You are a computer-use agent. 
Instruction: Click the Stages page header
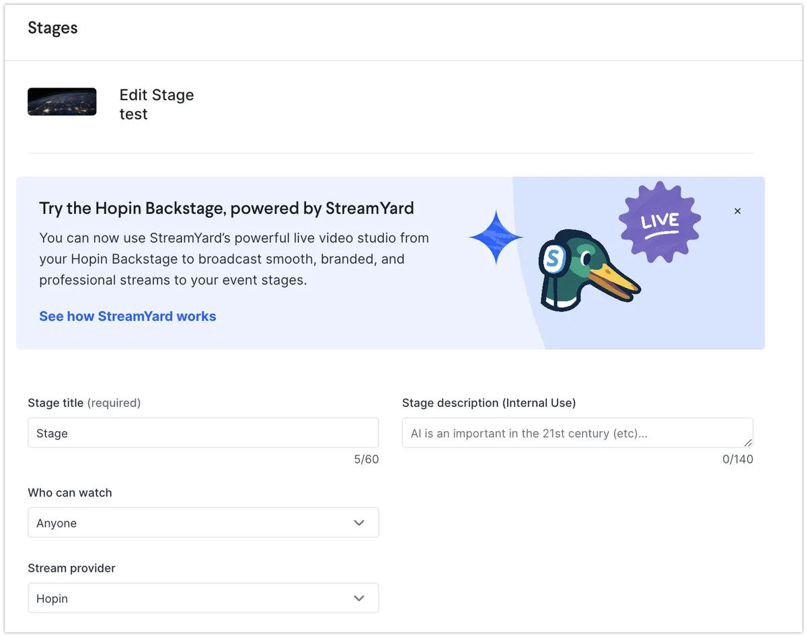[52, 28]
